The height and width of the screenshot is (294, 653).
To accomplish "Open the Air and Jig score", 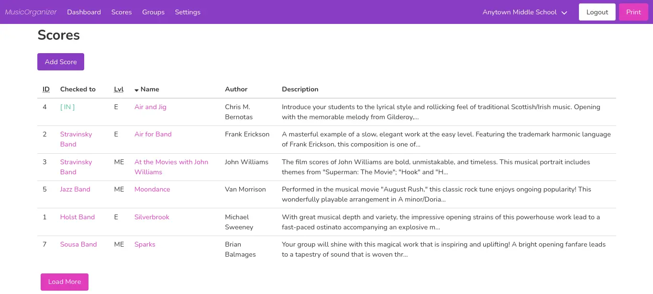I will coord(150,107).
